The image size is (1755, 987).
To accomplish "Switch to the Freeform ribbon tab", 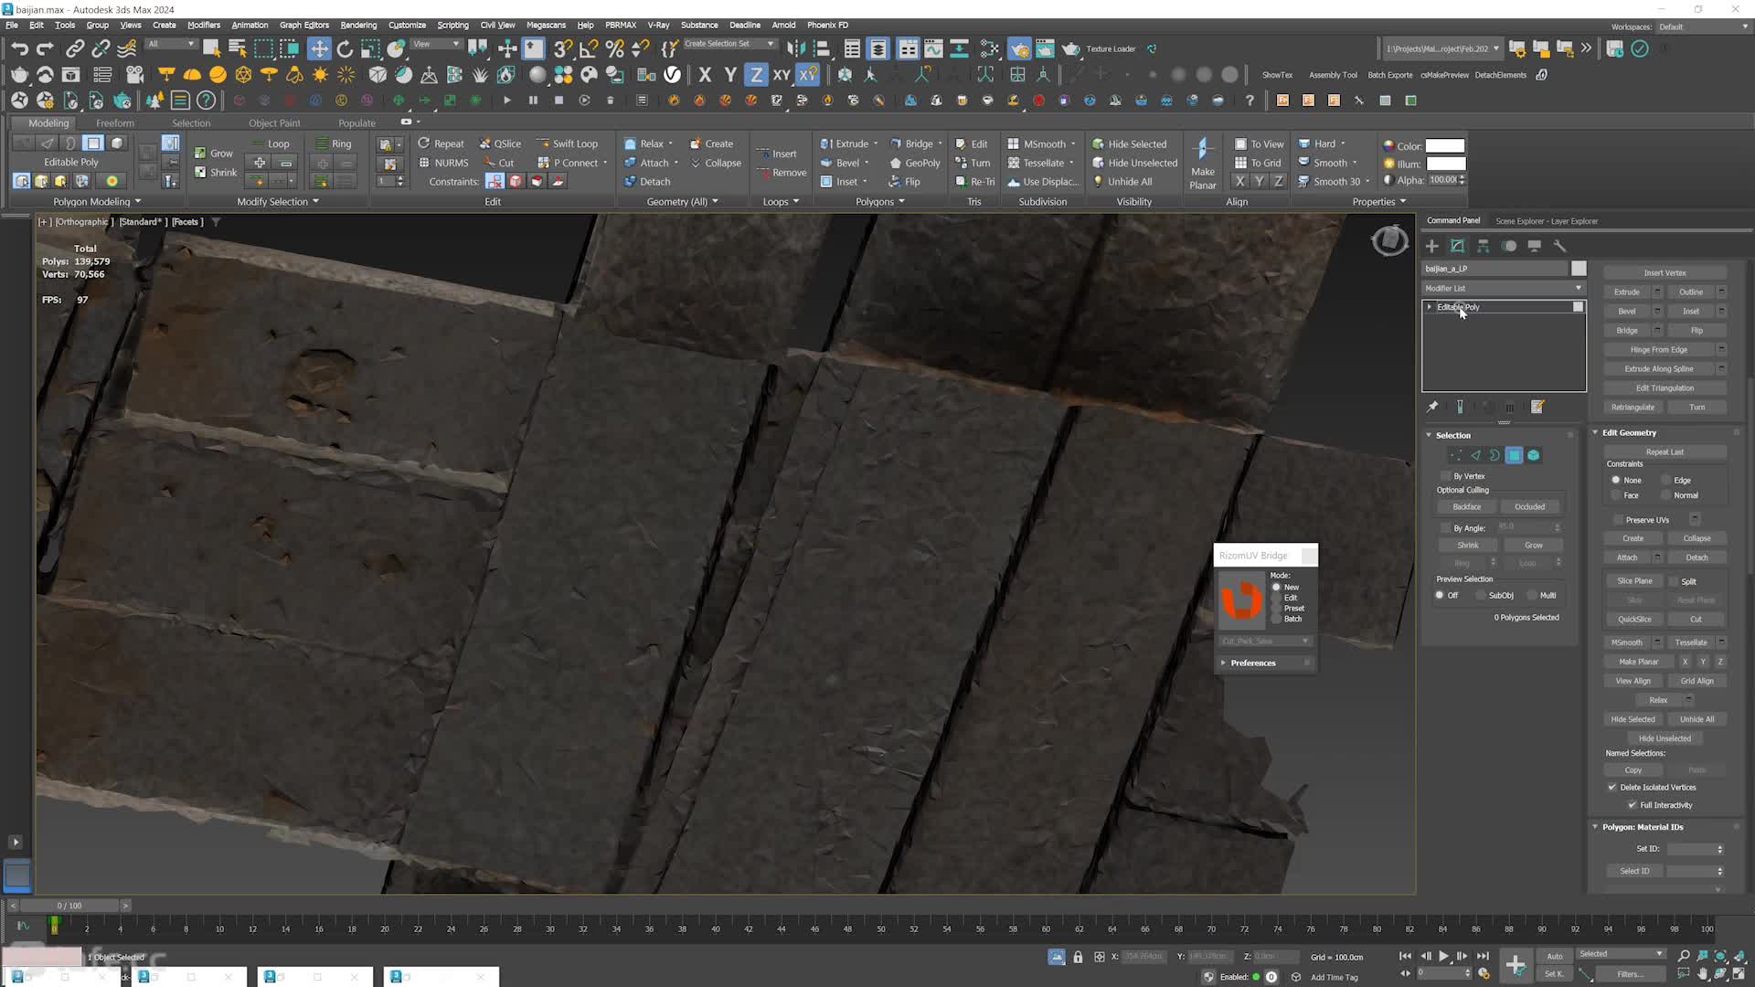I will (114, 122).
